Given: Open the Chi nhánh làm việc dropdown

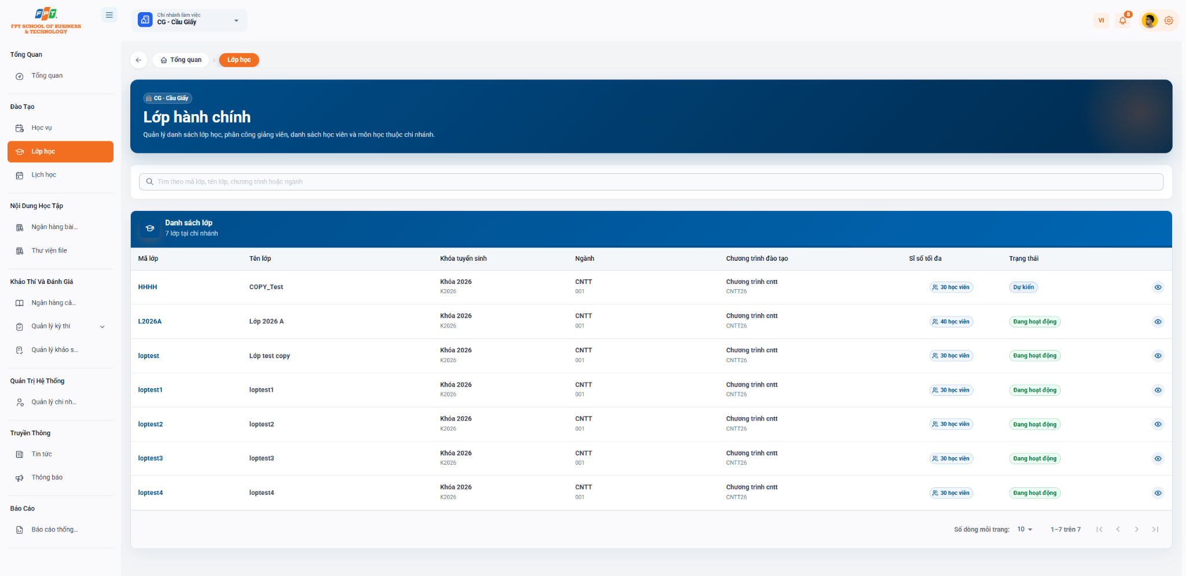Looking at the screenshot, I should click(x=189, y=20).
